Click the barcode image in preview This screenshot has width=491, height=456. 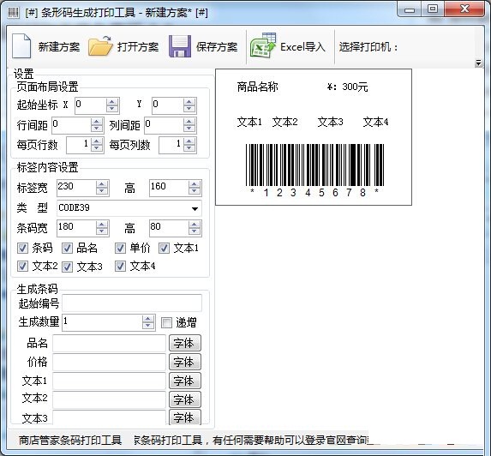pyautogui.click(x=314, y=165)
